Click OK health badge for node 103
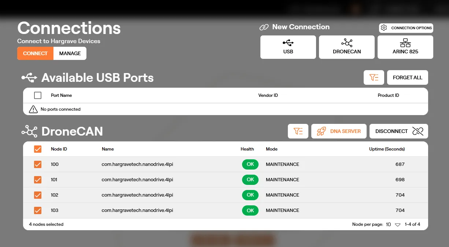 click(x=250, y=210)
